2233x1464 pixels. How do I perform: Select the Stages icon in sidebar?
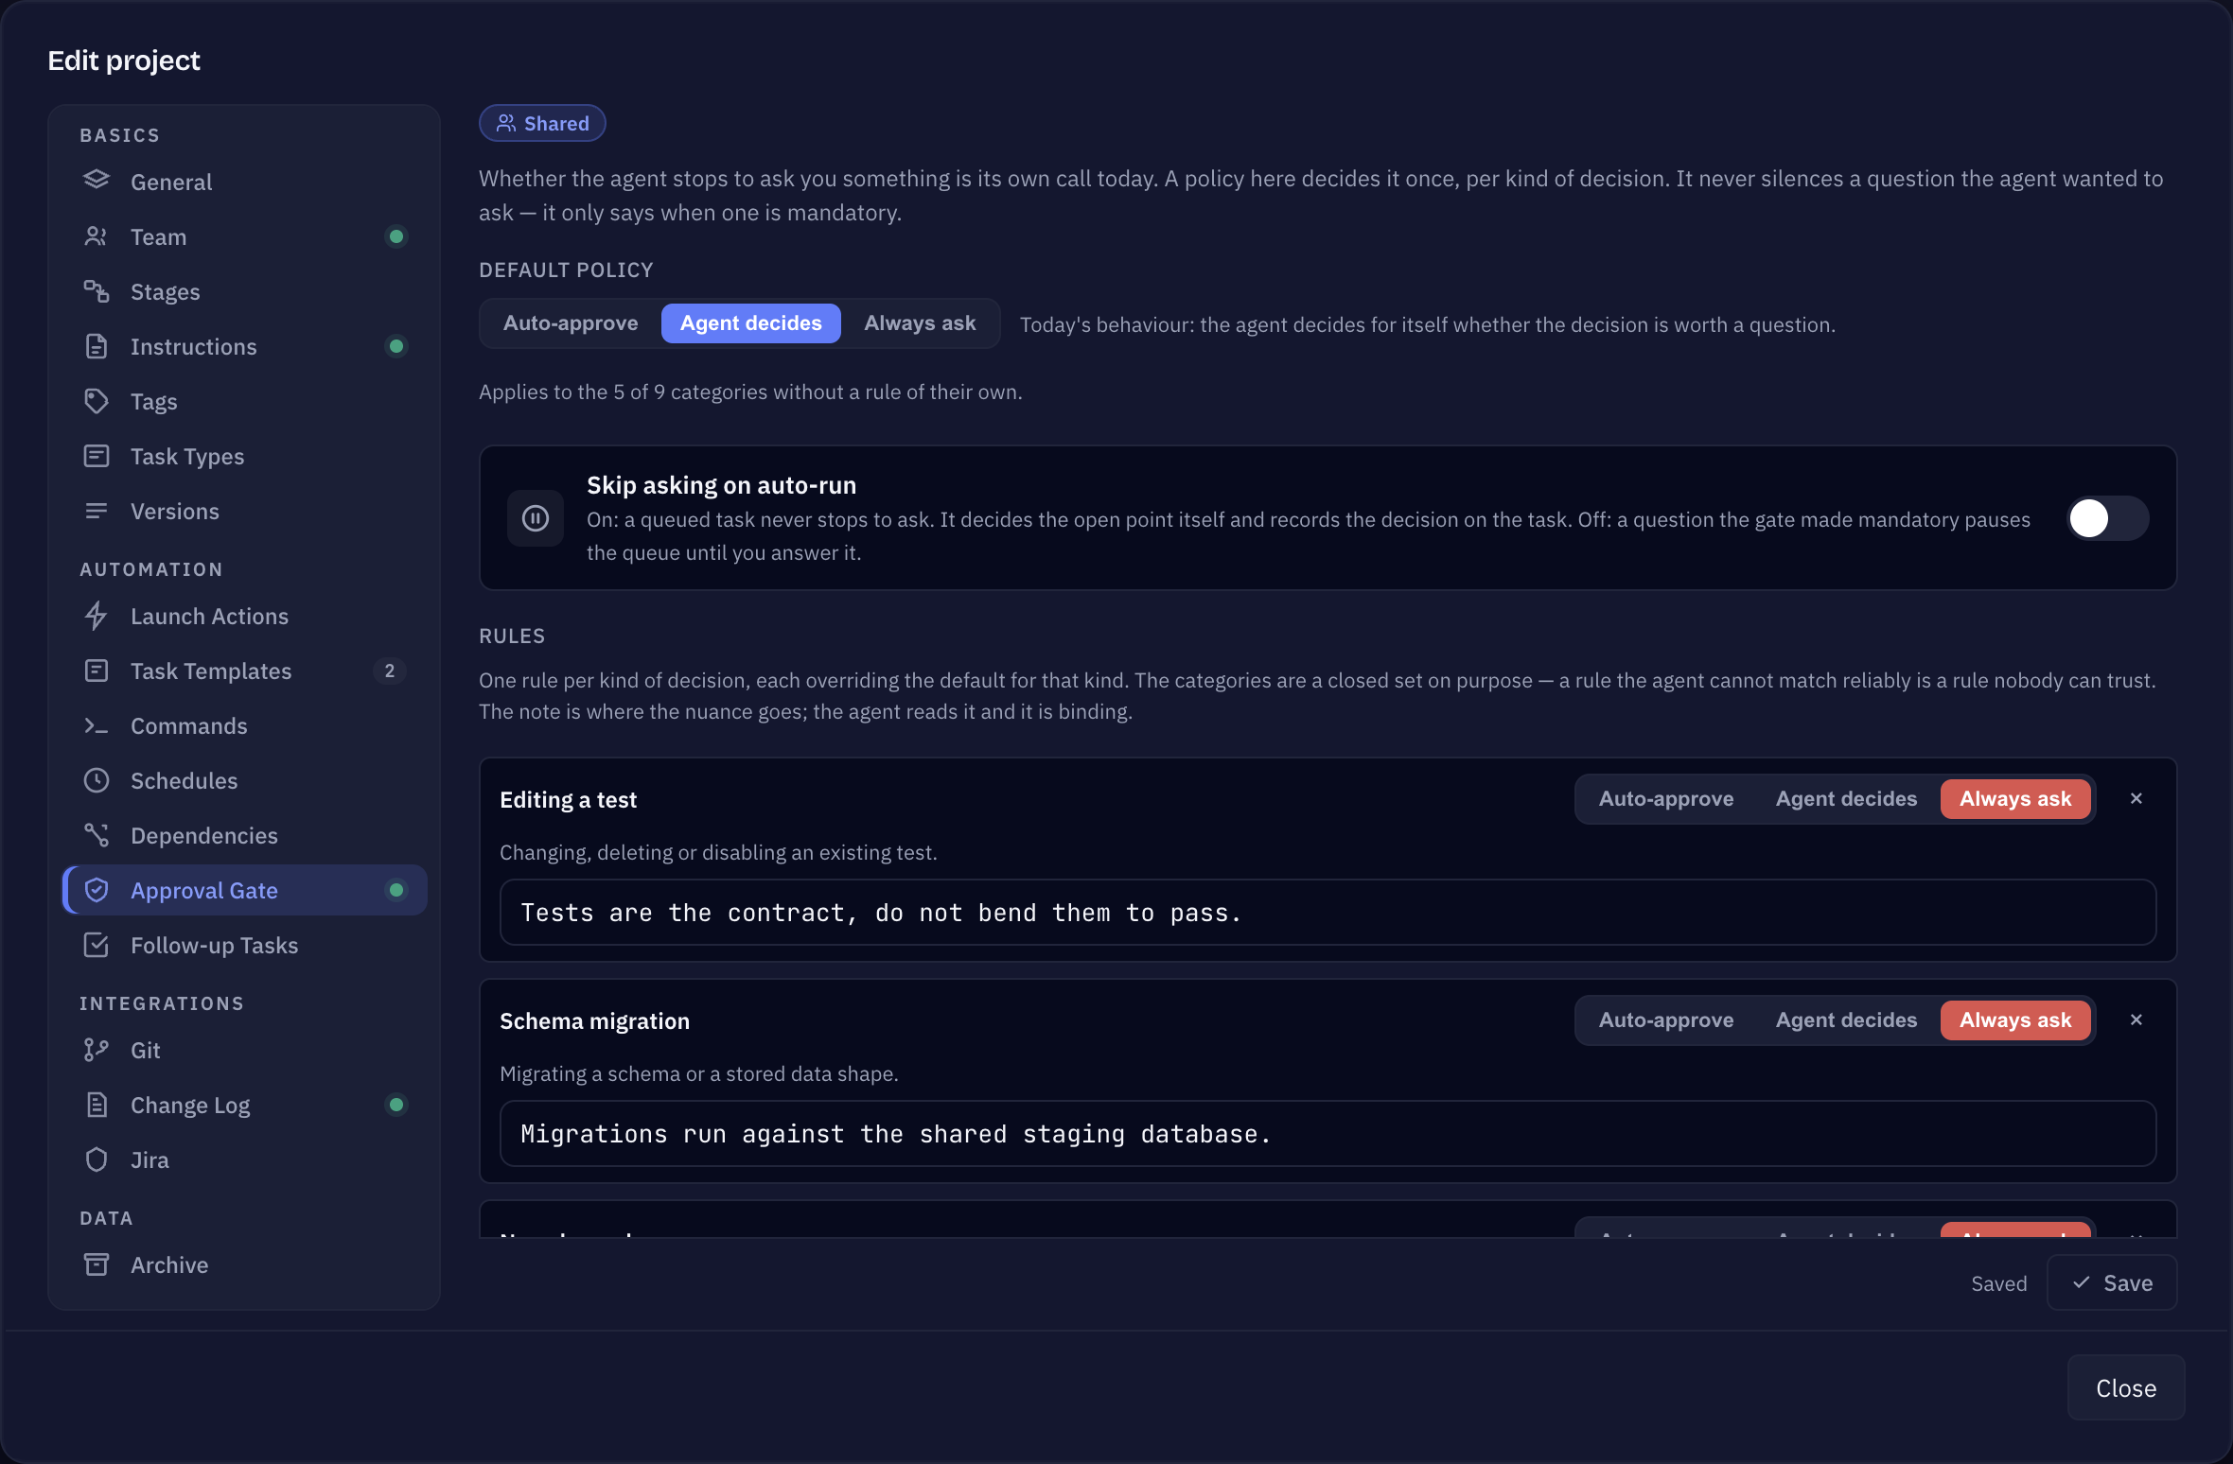tap(97, 290)
